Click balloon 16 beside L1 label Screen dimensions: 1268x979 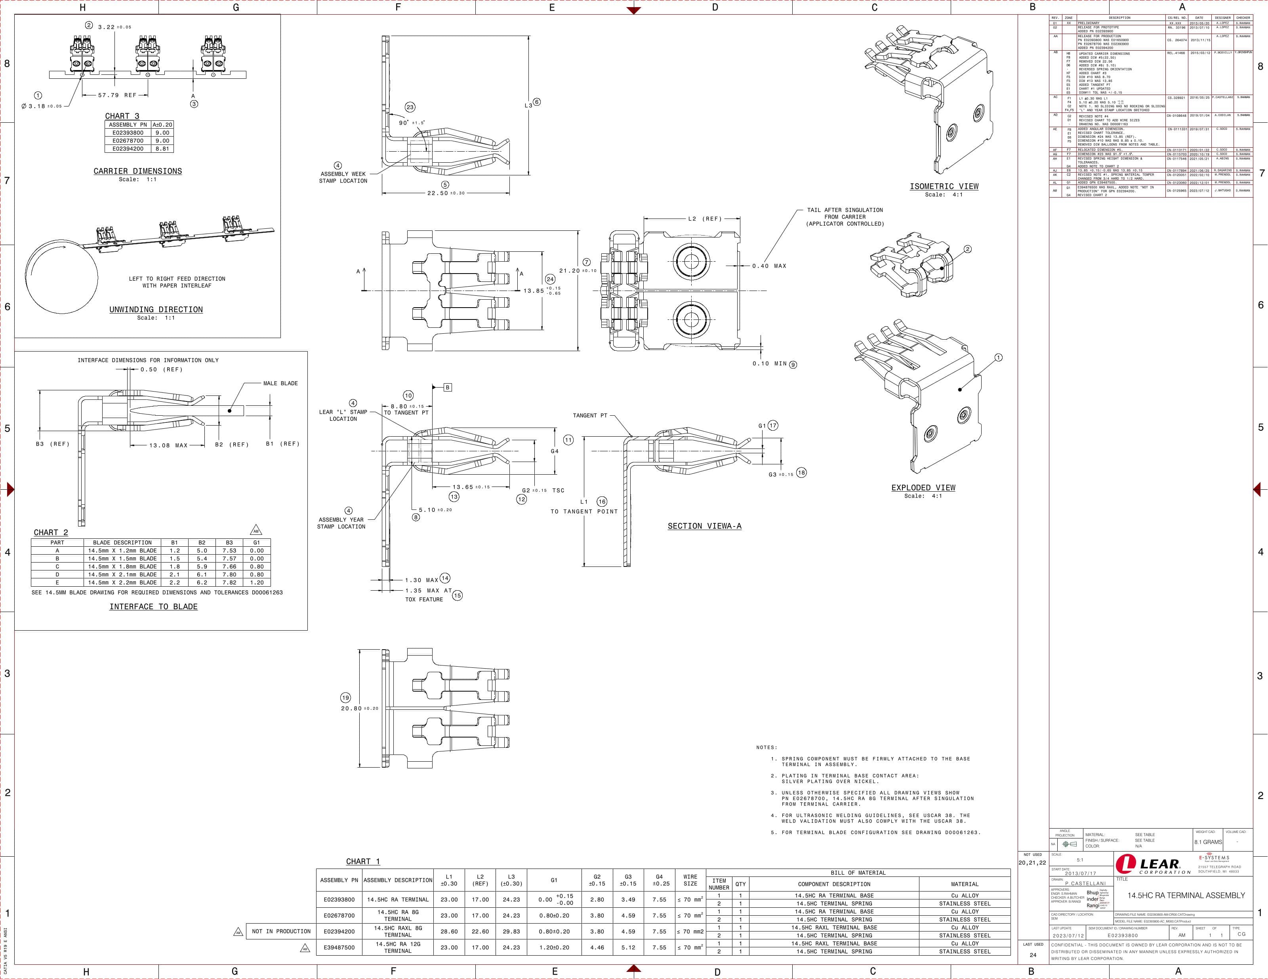602,502
